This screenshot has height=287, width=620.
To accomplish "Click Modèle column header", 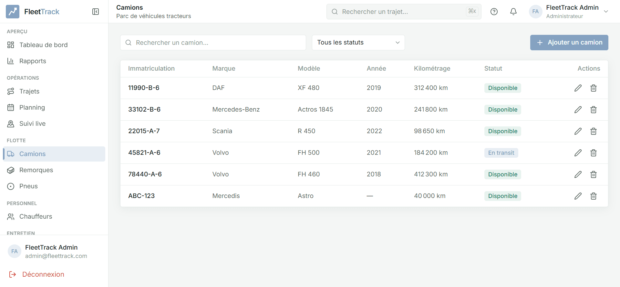I will click(309, 68).
